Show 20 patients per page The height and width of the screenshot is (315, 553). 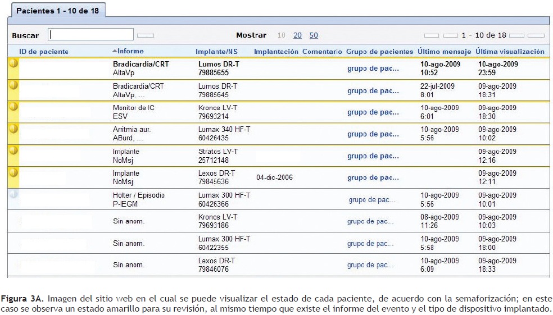pos(297,35)
